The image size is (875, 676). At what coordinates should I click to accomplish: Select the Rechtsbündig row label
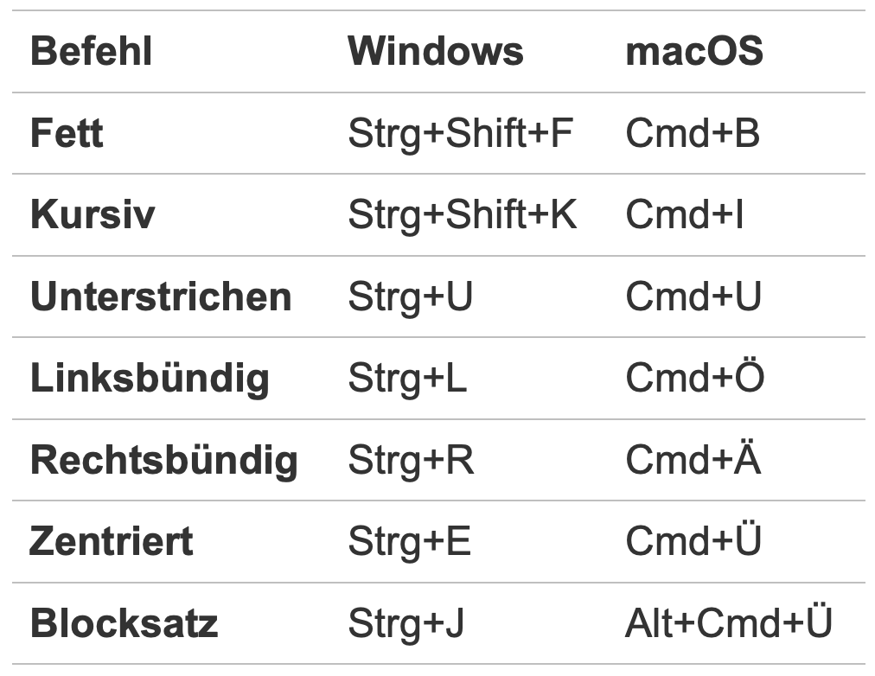[163, 460]
